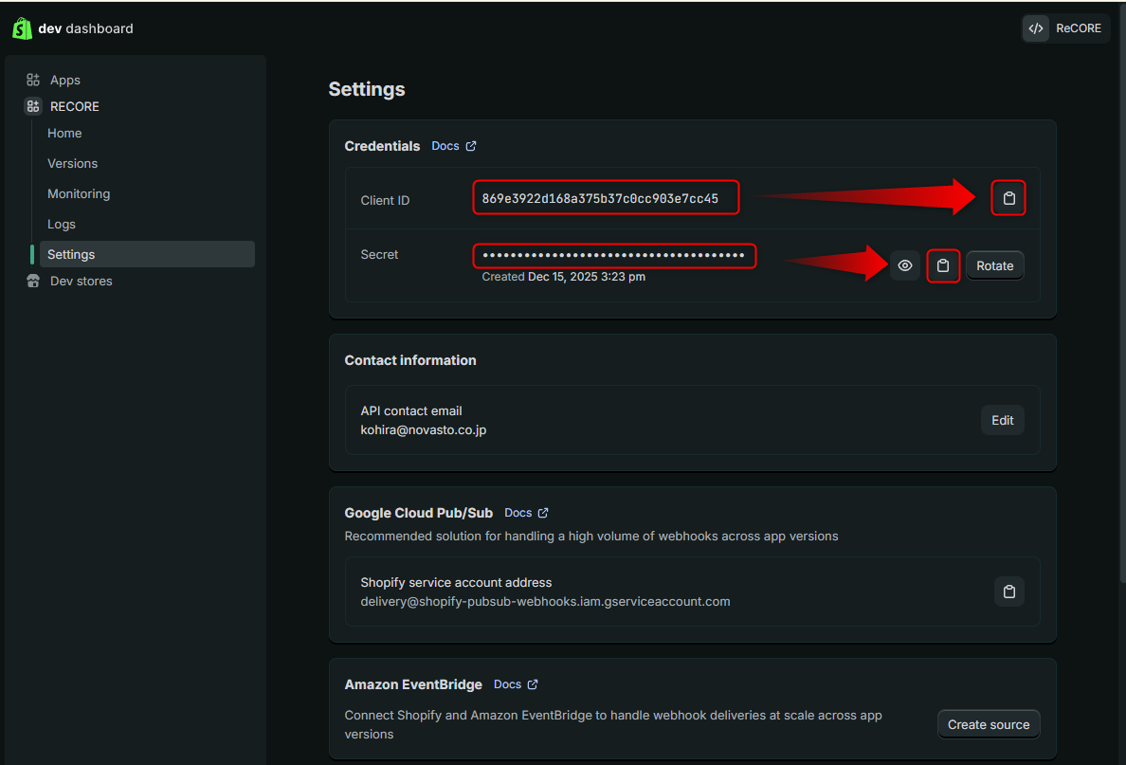Viewport: 1126px width, 765px height.
Task: Click the Shopify logo in the header
Action: (22, 28)
